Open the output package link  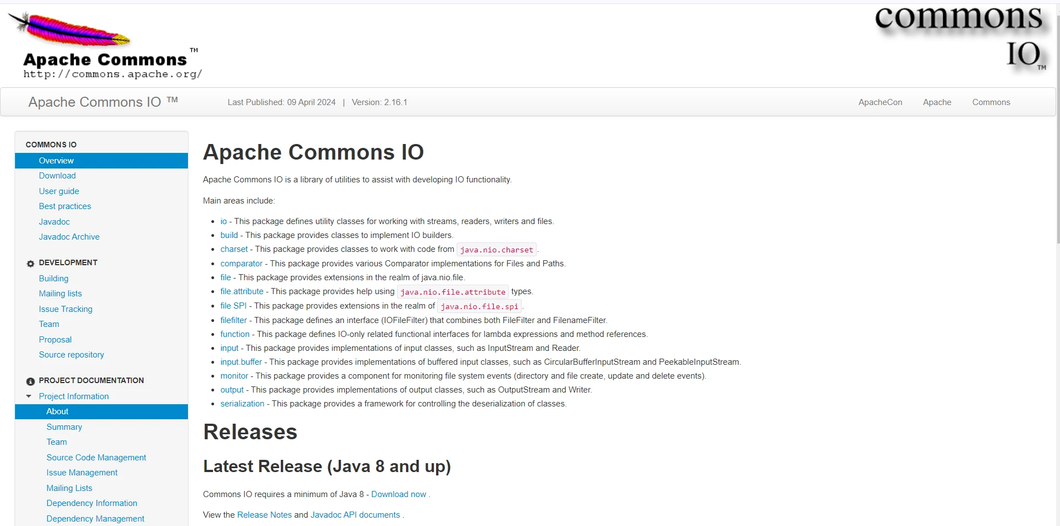point(232,390)
